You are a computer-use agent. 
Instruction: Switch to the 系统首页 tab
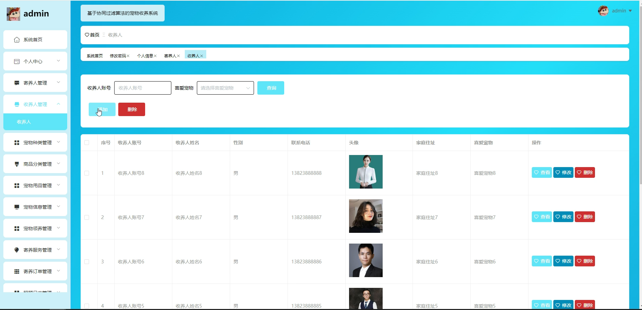point(95,56)
